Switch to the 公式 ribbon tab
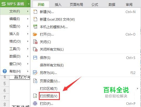The height and width of the screenshot is (107, 141). coord(94,4)
